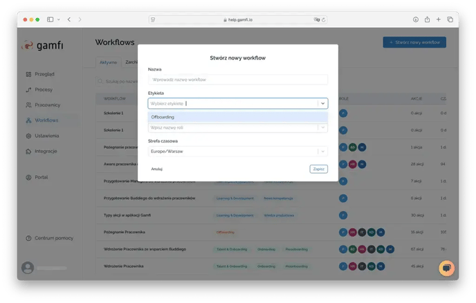Open the orange chat widget

(x=447, y=268)
